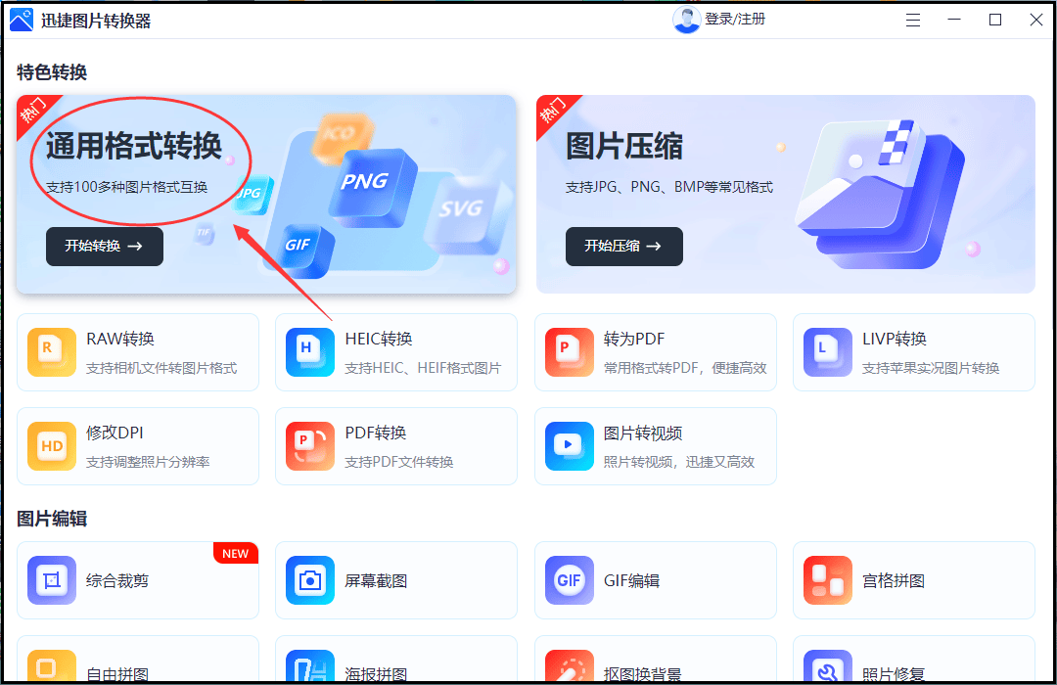The height and width of the screenshot is (685, 1057).
Task: Click the 图片压缩 banner card
Action: [785, 194]
